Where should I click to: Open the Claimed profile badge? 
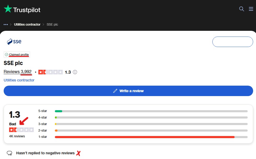click(x=17, y=55)
